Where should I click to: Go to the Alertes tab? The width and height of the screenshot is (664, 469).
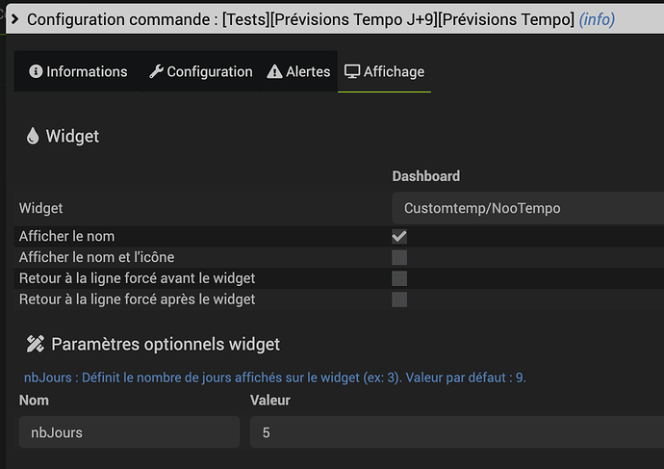[298, 72]
